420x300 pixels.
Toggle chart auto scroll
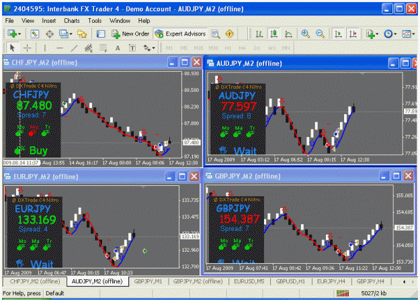point(338,34)
